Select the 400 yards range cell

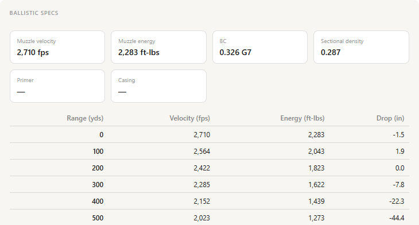[x=98, y=201]
